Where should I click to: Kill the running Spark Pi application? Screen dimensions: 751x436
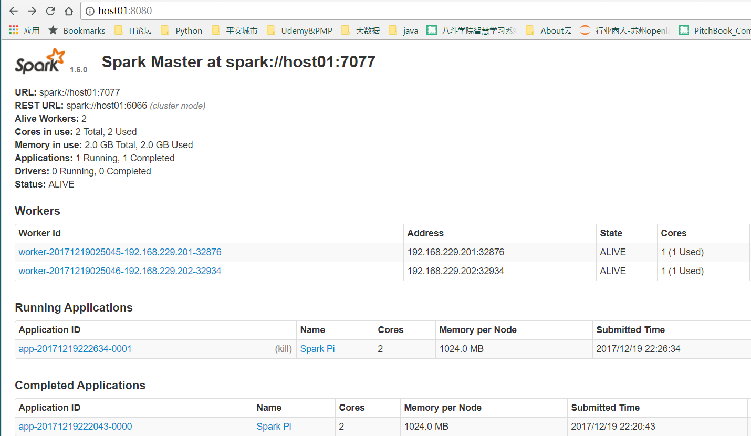point(283,349)
